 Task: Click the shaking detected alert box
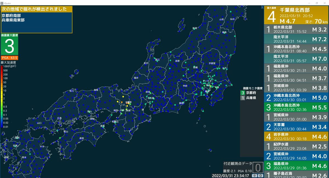coord(37,20)
